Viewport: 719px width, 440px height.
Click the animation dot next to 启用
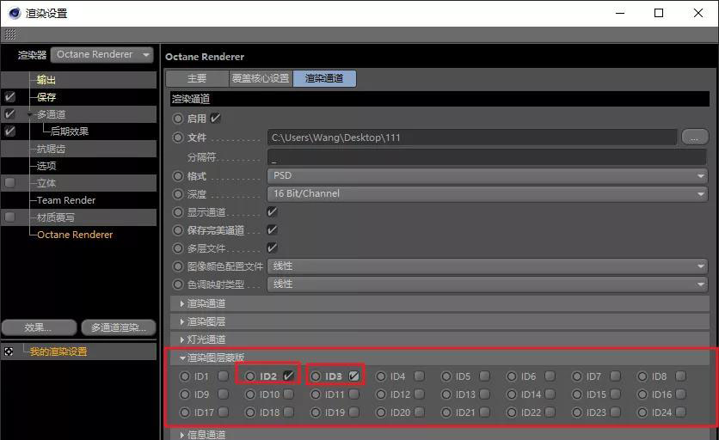coord(178,119)
